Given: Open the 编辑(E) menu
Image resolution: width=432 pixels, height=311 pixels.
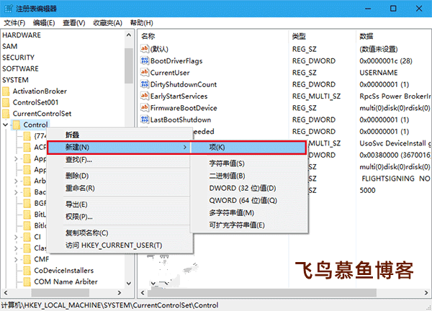Looking at the screenshot, I should point(44,23).
